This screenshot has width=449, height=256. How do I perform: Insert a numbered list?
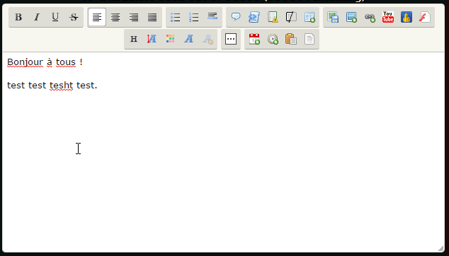194,17
